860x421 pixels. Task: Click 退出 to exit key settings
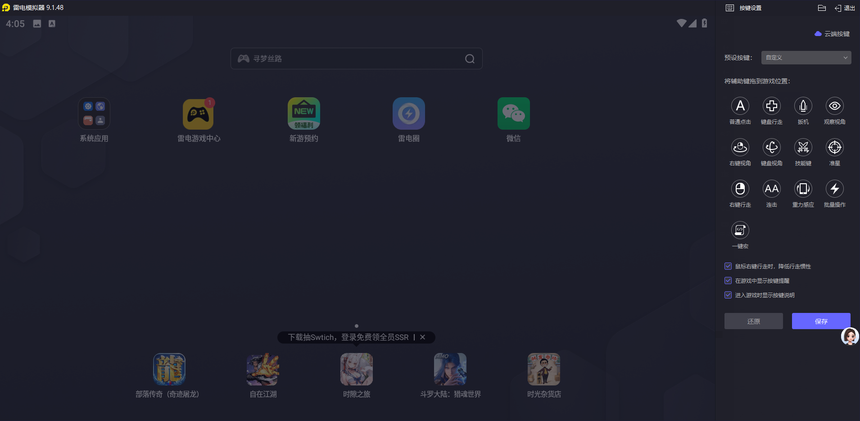845,8
